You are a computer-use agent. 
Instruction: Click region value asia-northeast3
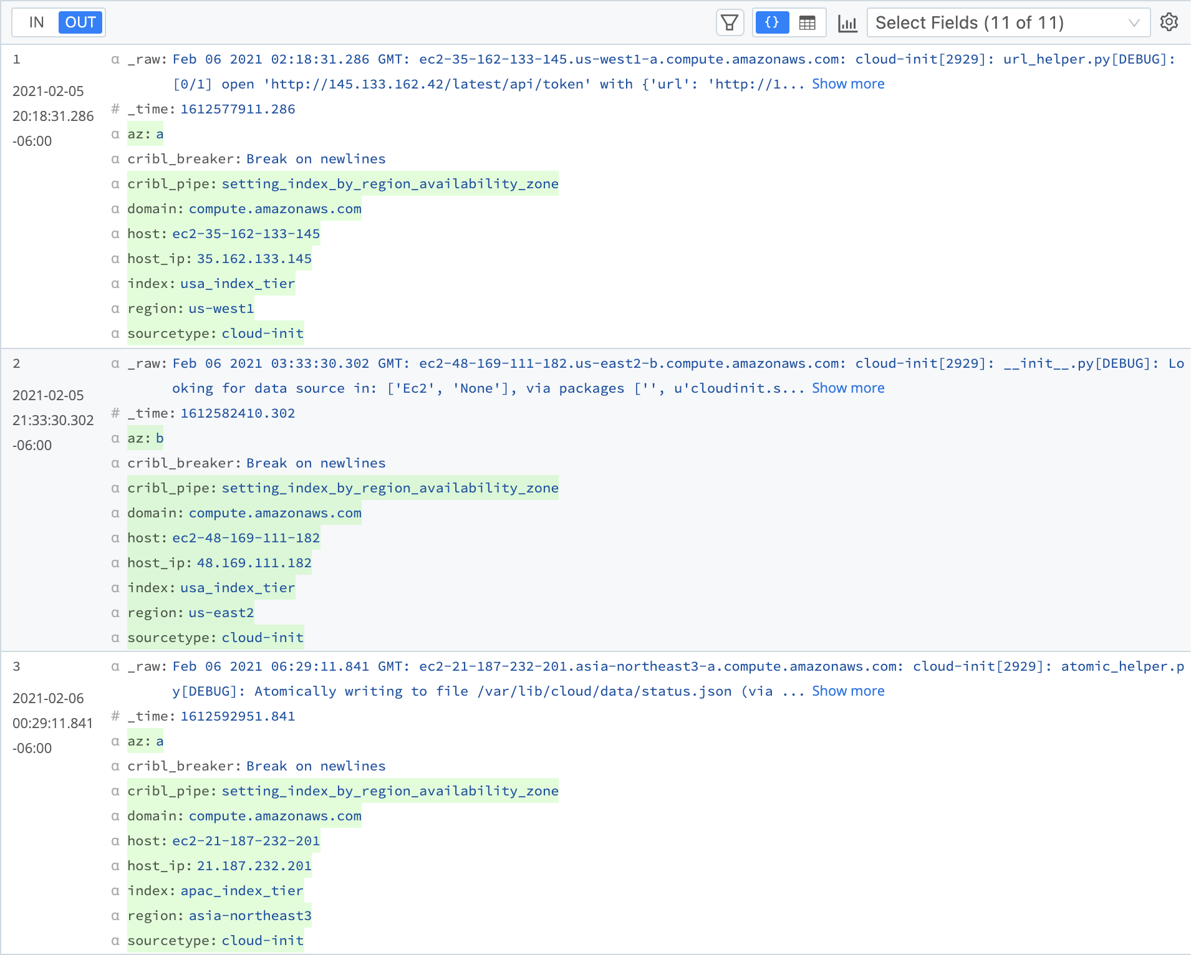tap(250, 916)
